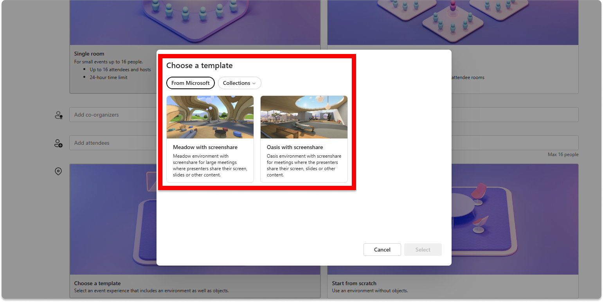The width and height of the screenshot is (603, 302).
Task: Toggle the From Microsoft filter pill
Action: (x=190, y=83)
